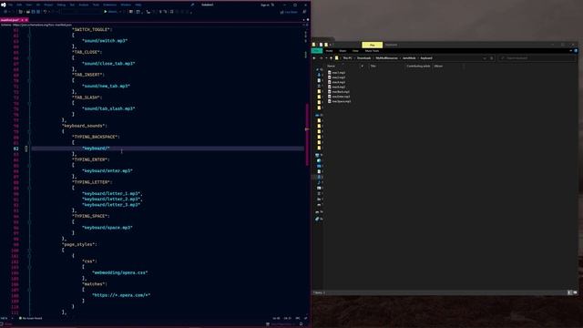Close the manifest.json editor tab
The image size is (583, 328).
coord(26,20)
